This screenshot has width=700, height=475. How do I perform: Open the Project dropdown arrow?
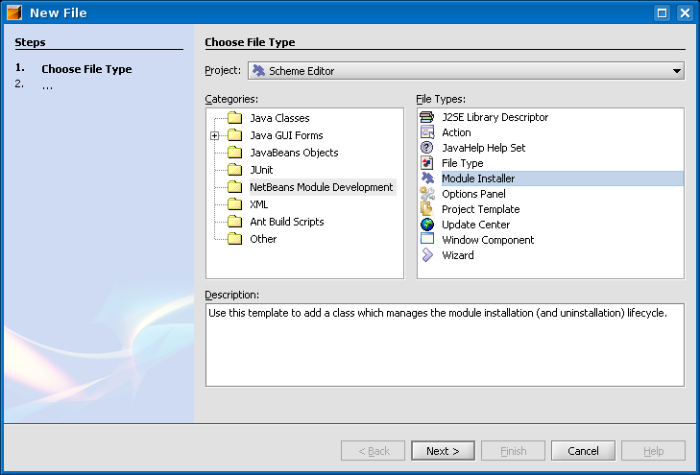pyautogui.click(x=677, y=71)
